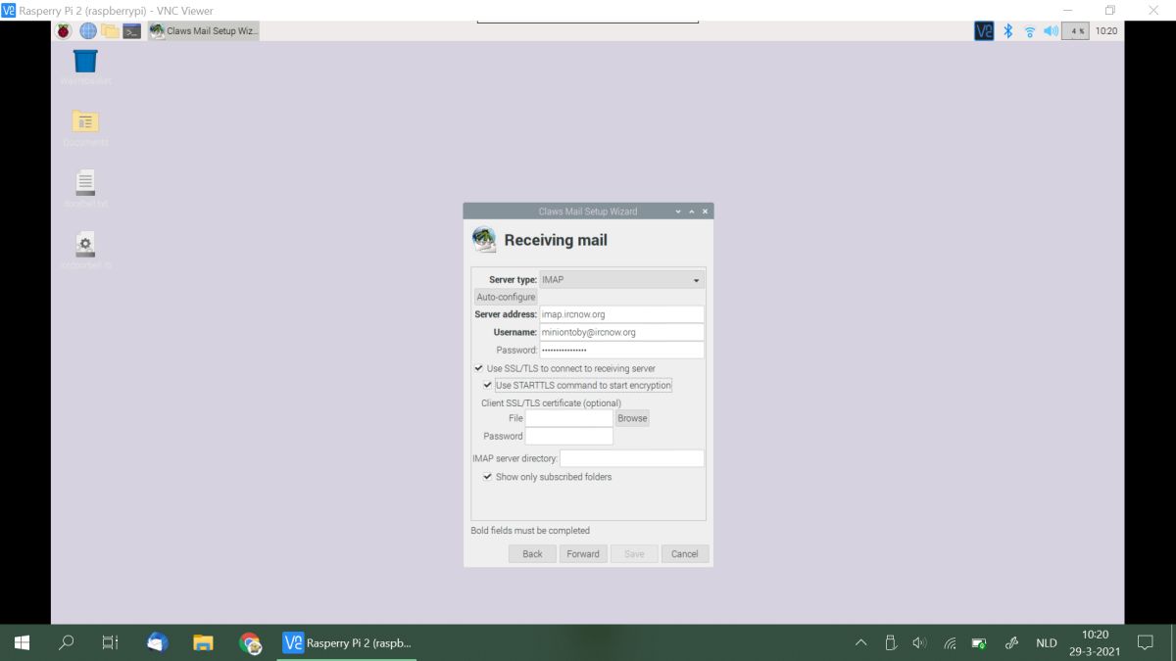
Task: Click the Claws Mail logo in wizard
Action: pos(484,240)
